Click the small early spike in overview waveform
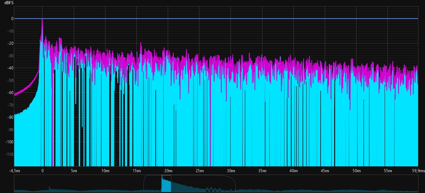Image resolution: width=425 pixels, height=193 pixels. (49, 188)
